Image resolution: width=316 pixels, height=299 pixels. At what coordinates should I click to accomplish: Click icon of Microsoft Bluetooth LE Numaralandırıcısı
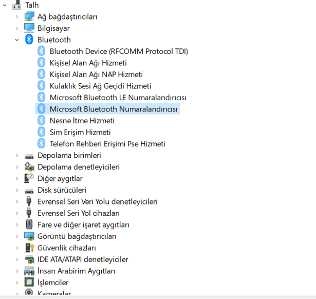[41, 97]
